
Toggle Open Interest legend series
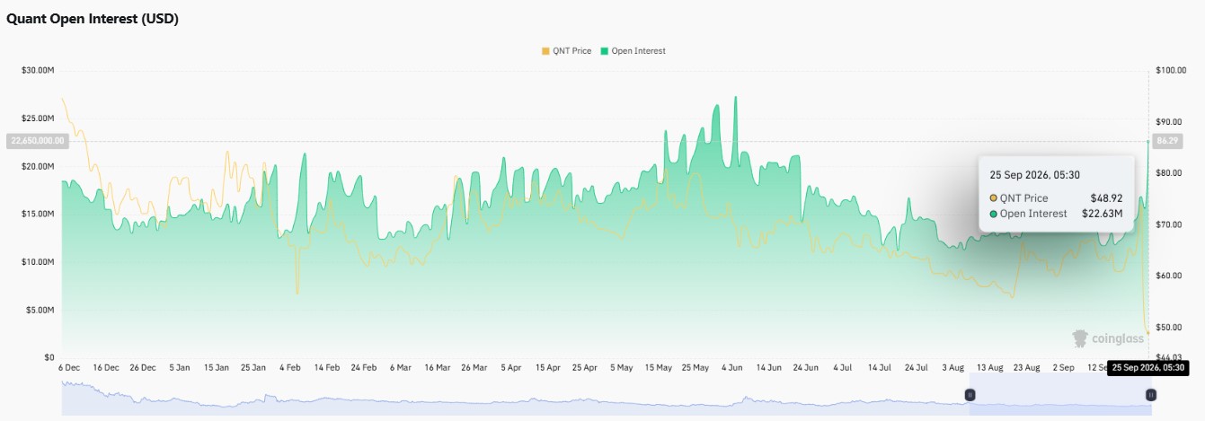(x=634, y=51)
